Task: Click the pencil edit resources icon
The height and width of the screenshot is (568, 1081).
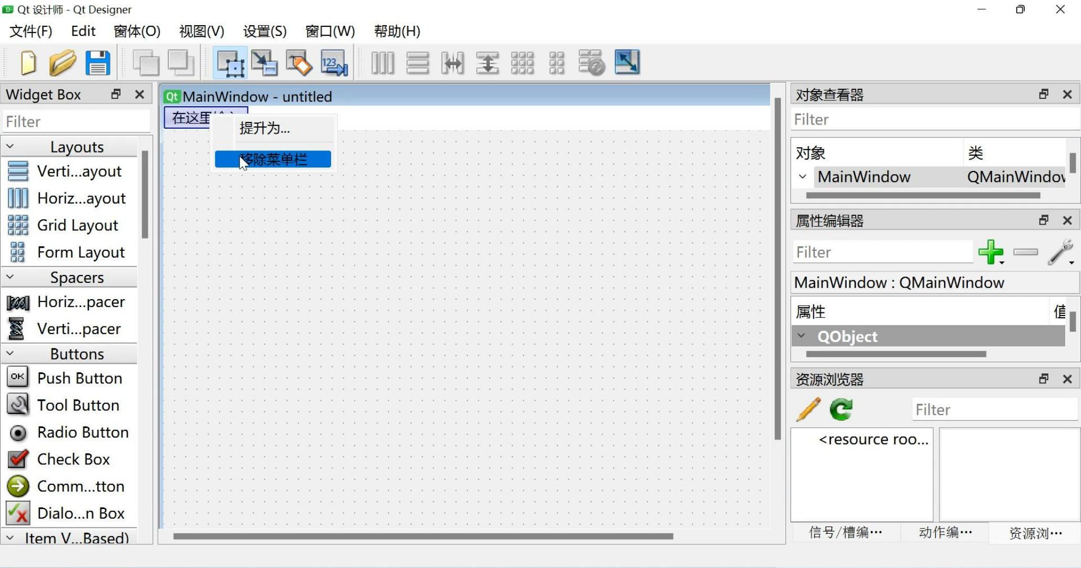Action: point(808,409)
